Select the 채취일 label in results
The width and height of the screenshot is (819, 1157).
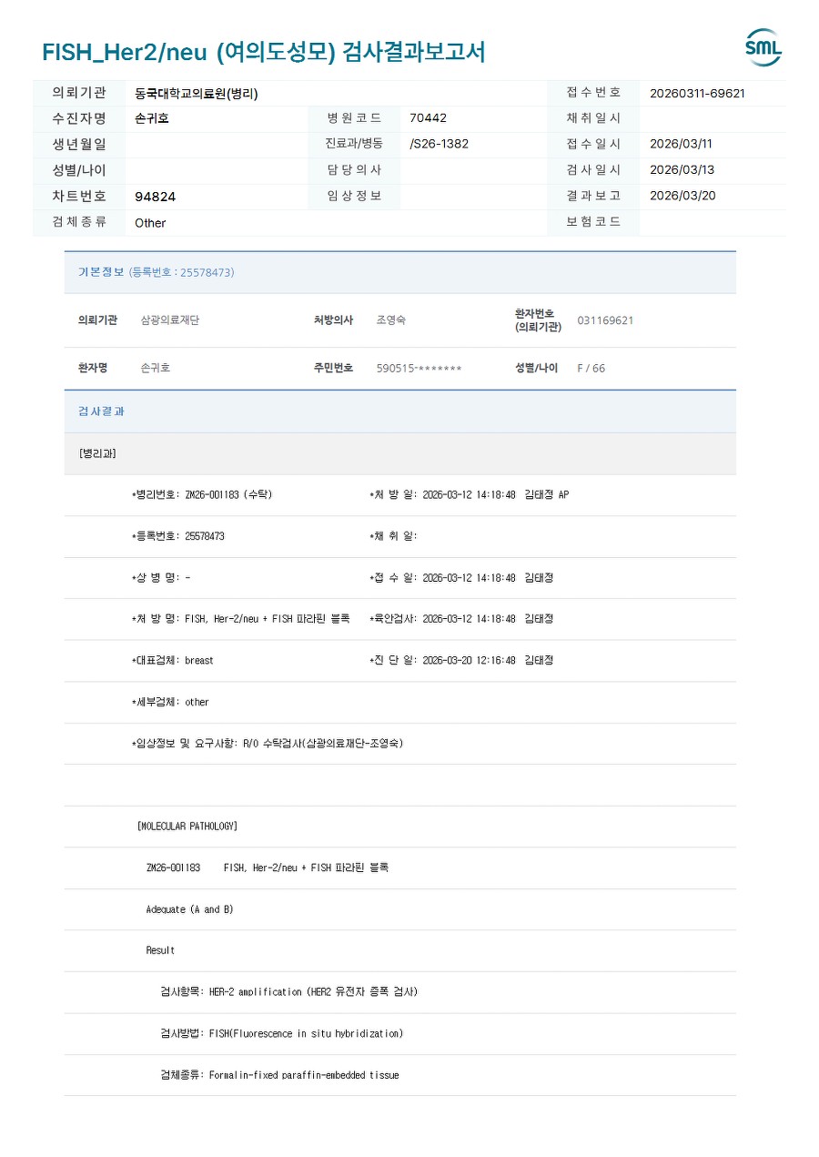tap(393, 536)
